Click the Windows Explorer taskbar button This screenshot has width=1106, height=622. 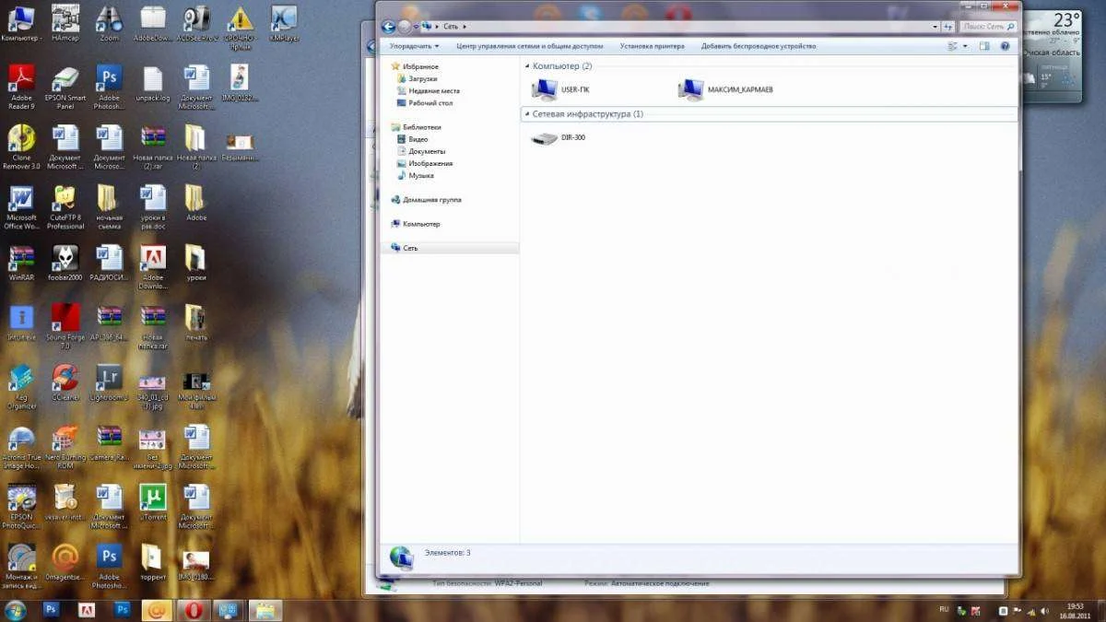tap(265, 610)
